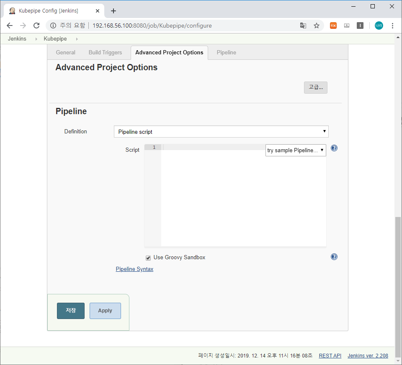This screenshot has height=365, width=402.
Task: Click the 저장 save button
Action: (71, 311)
